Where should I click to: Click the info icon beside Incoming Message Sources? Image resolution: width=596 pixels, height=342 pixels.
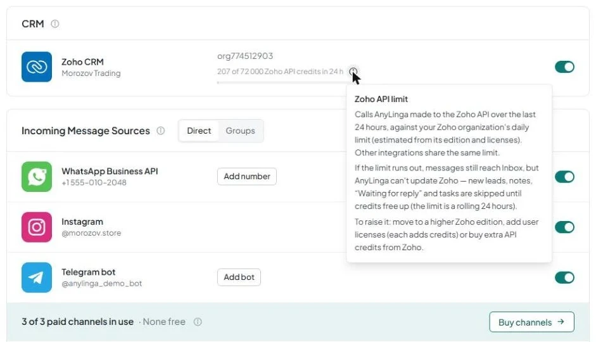click(x=161, y=130)
